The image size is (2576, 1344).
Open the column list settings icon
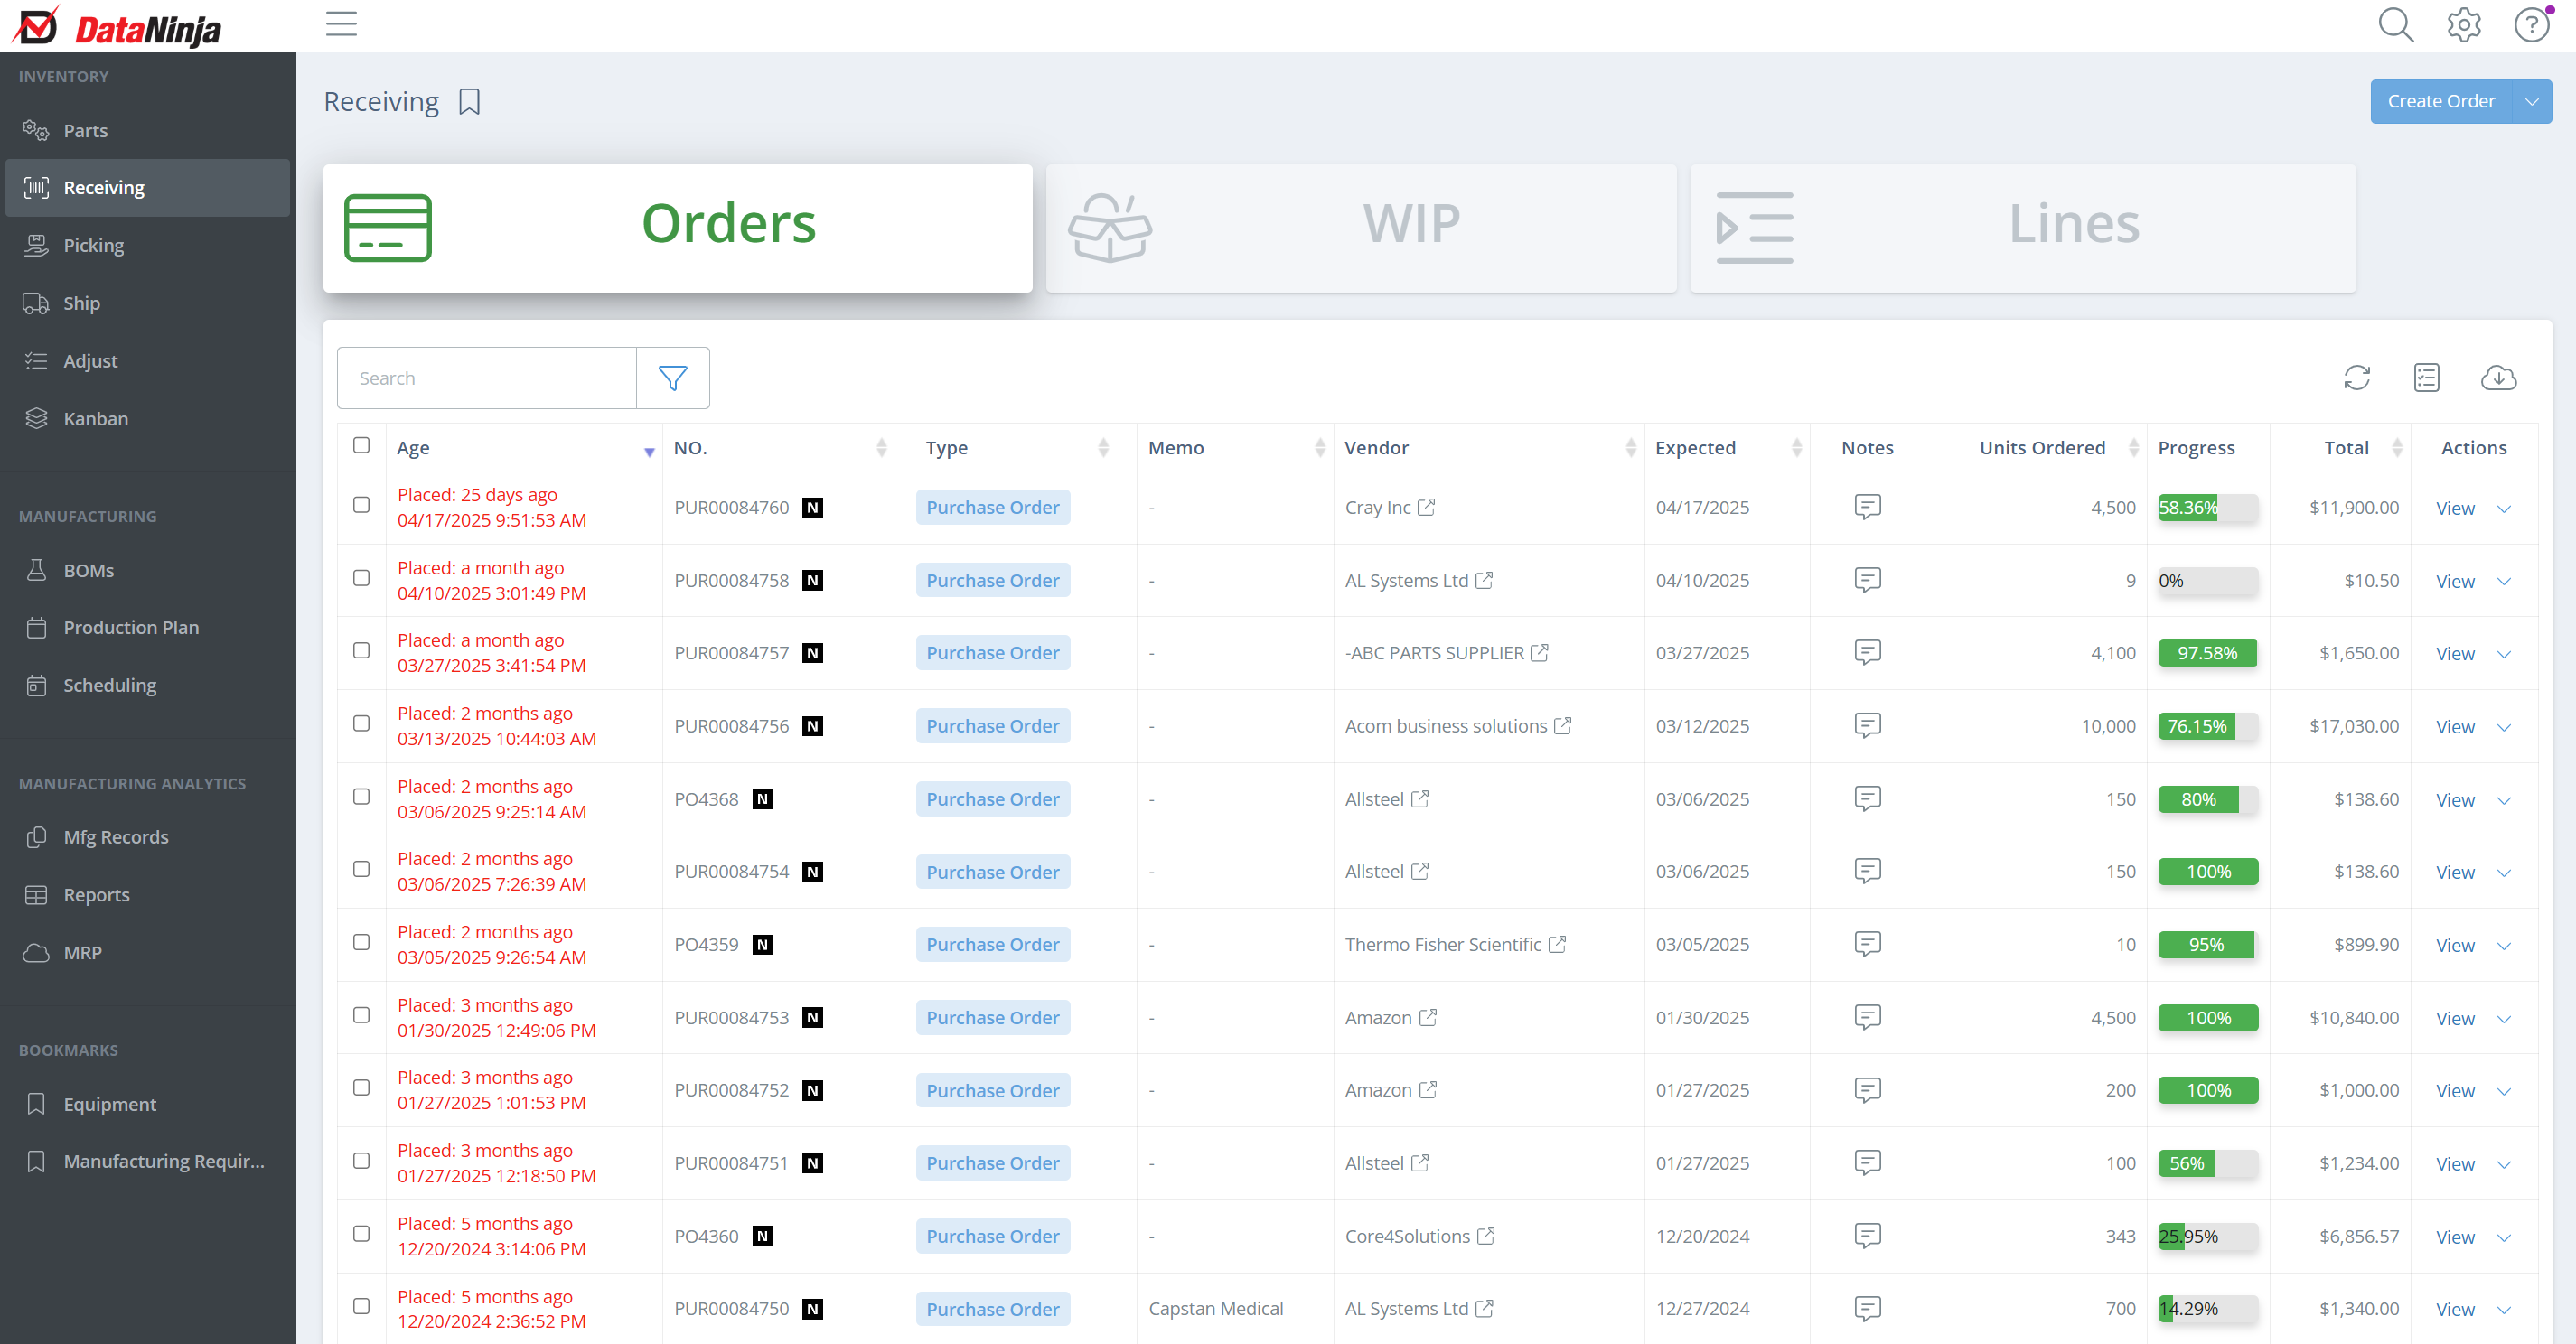point(2426,378)
